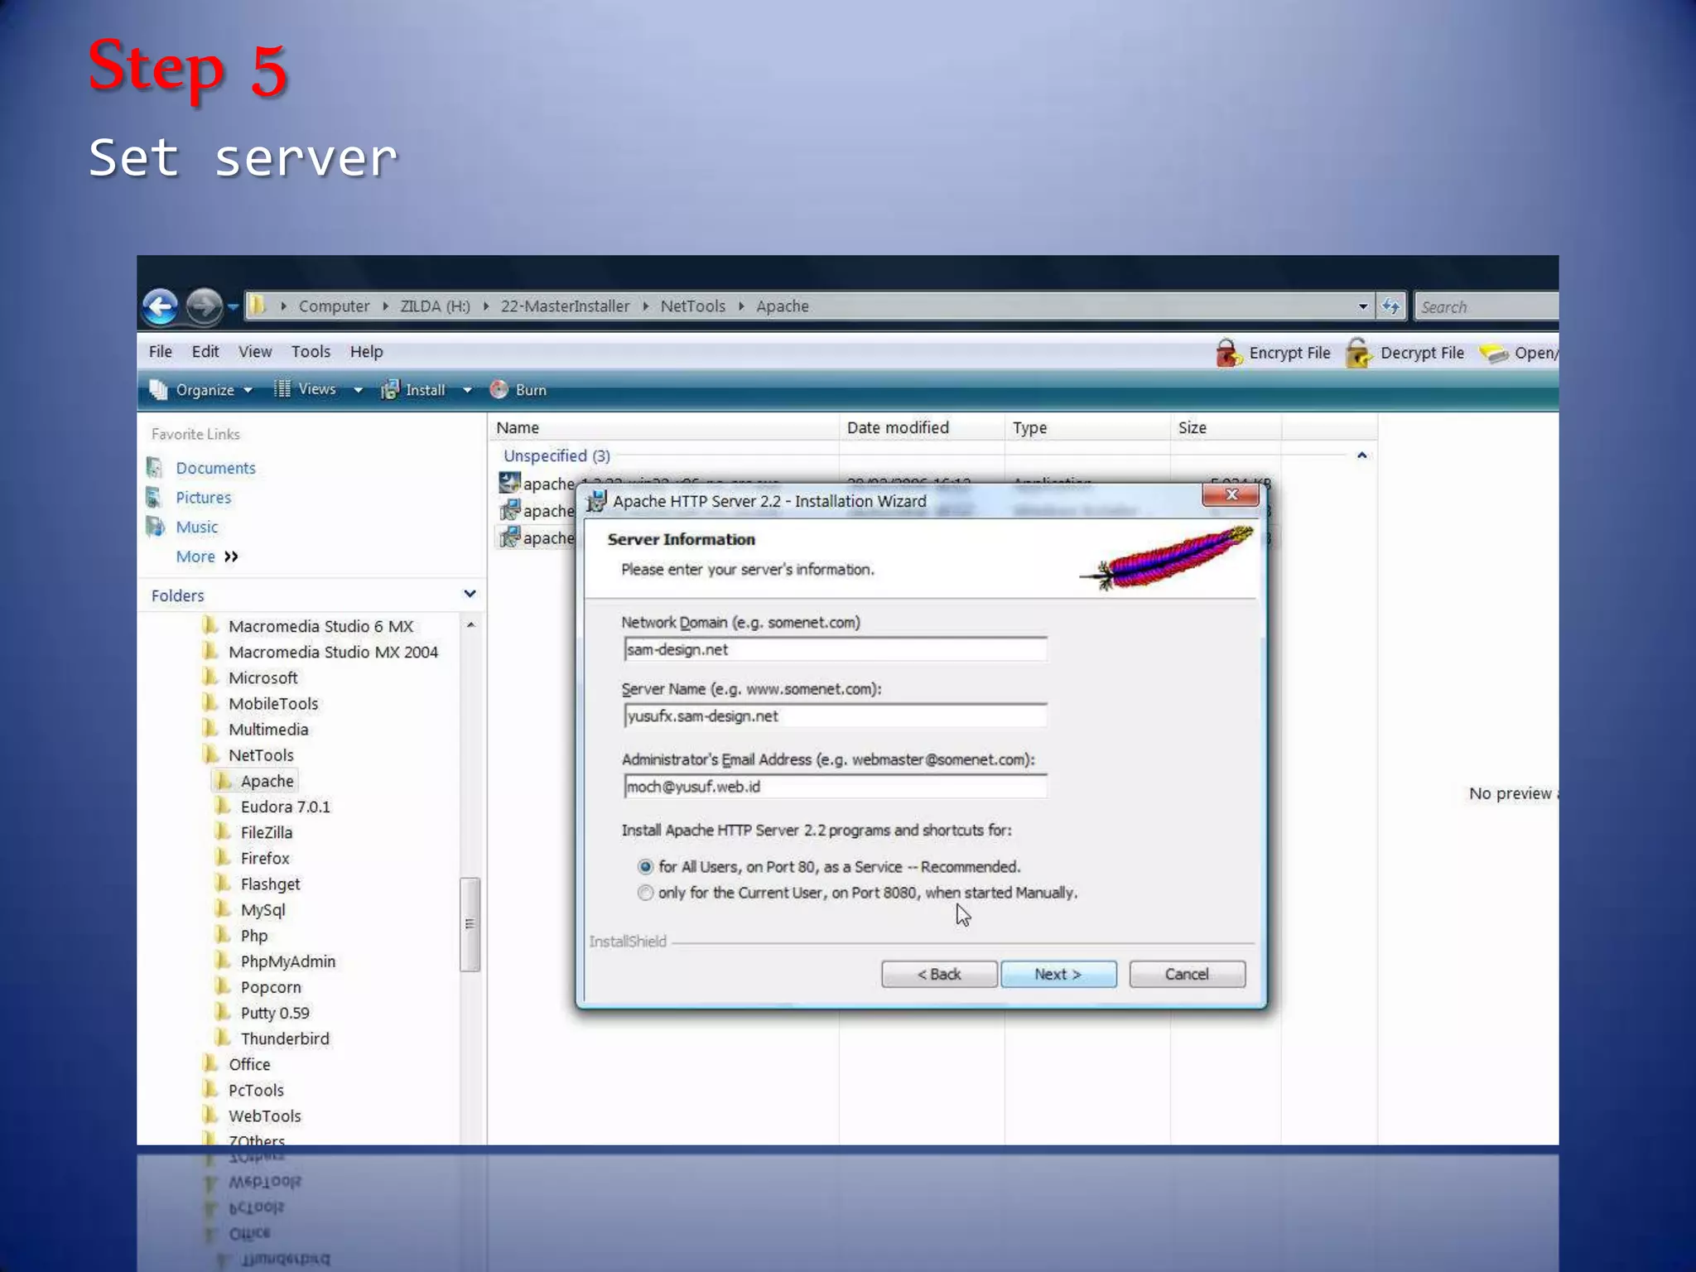Select only for Current User Port 8080
This screenshot has height=1272, width=1696.
tap(645, 893)
